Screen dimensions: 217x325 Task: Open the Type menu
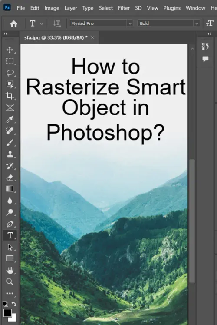pos(88,8)
